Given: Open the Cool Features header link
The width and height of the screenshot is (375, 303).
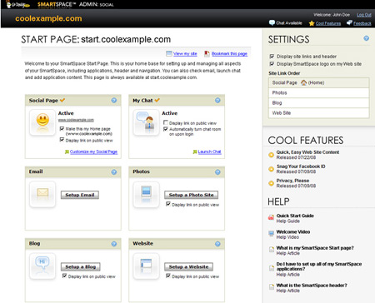Looking at the screenshot, I should 328,23.
